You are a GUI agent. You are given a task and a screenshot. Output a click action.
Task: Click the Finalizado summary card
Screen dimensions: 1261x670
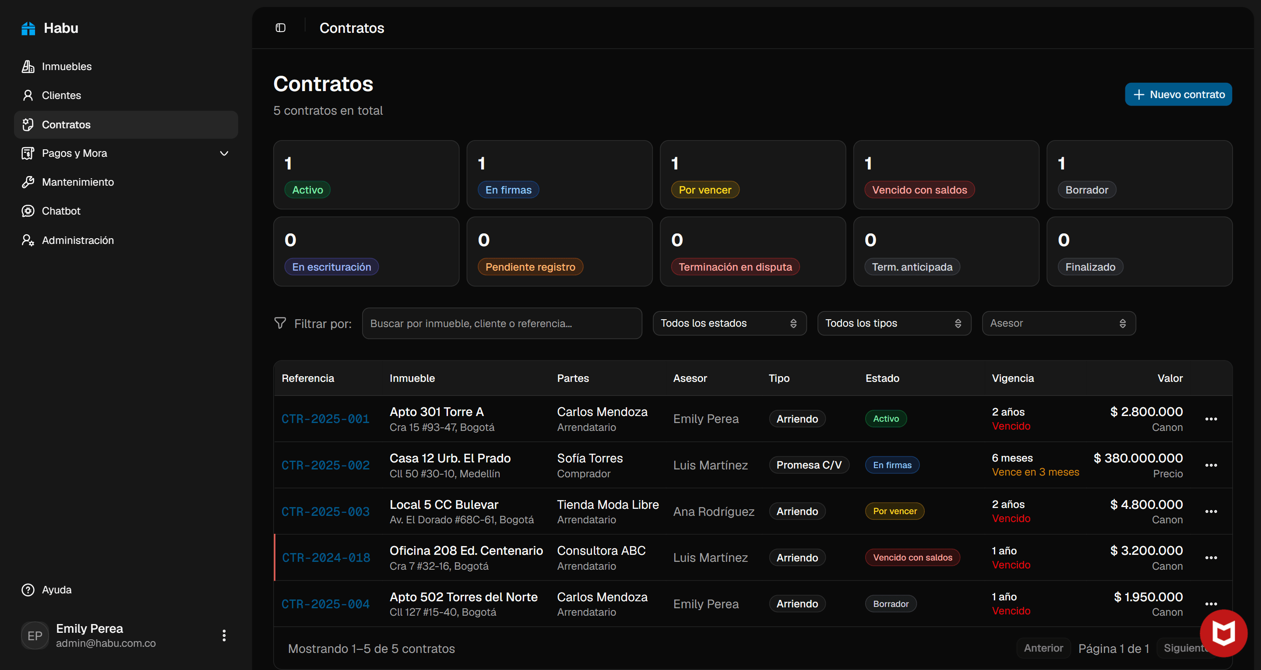[x=1140, y=252]
